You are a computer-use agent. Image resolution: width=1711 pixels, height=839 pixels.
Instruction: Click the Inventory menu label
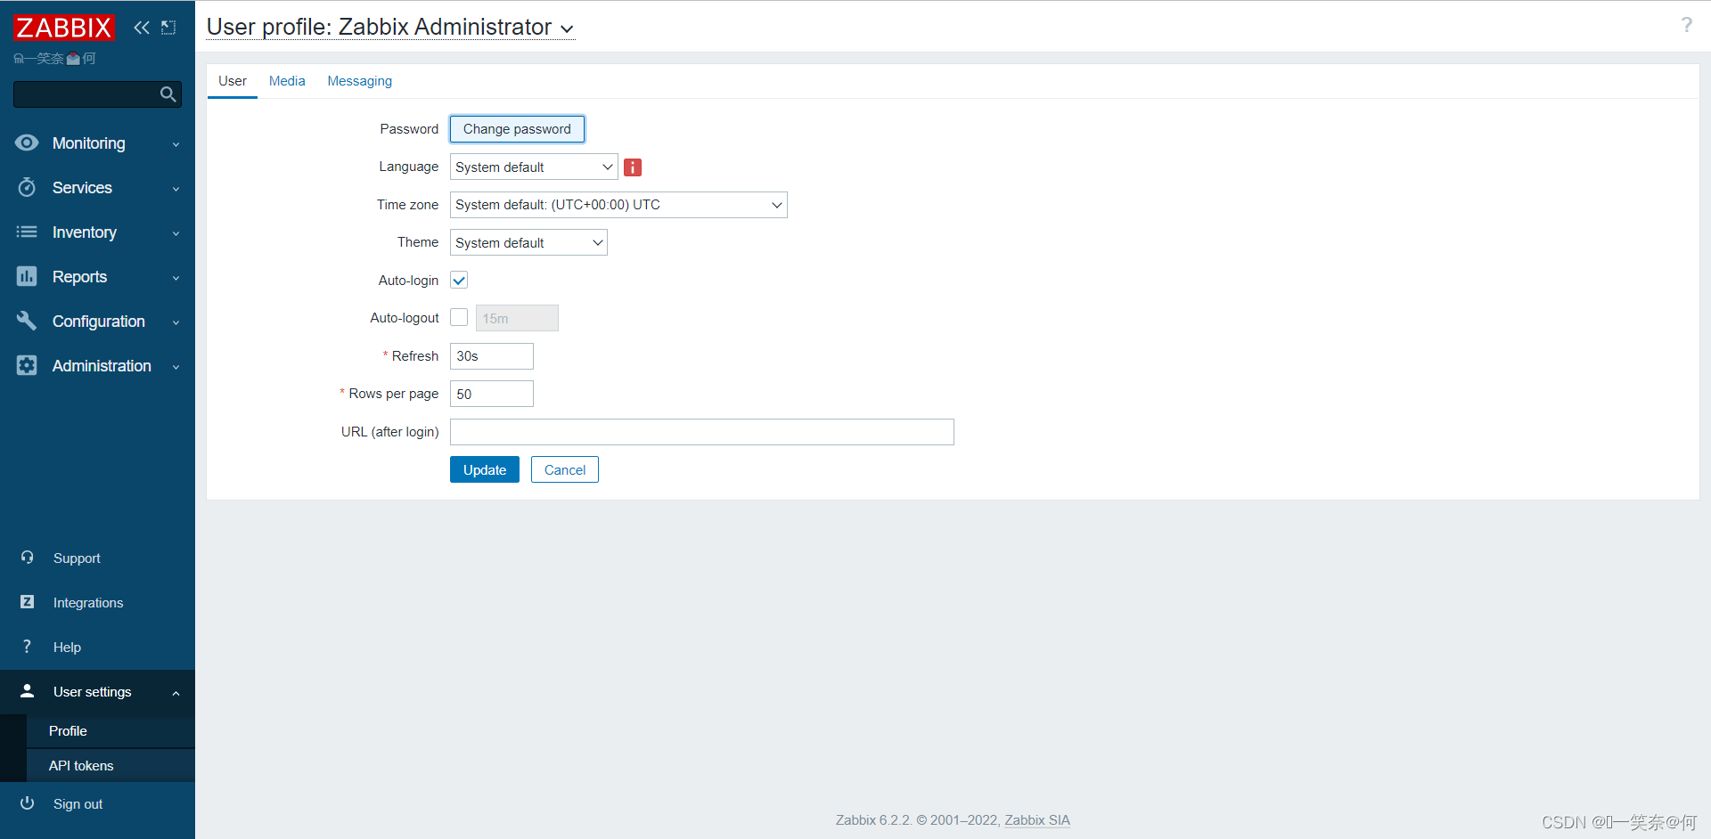pos(85,232)
